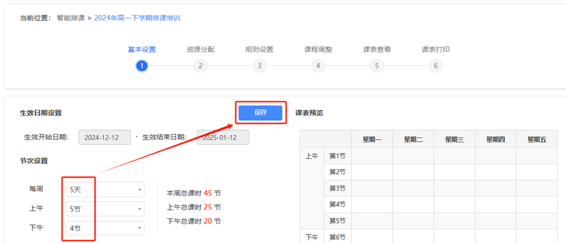
Task: Select the 星期一 第1节 timetable cell
Action: [372, 156]
